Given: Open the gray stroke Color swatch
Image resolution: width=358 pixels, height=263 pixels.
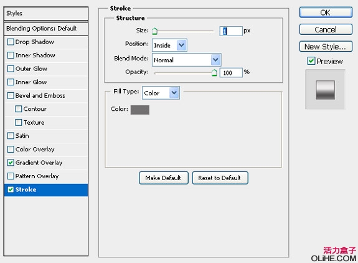Looking at the screenshot, I should click(x=140, y=110).
